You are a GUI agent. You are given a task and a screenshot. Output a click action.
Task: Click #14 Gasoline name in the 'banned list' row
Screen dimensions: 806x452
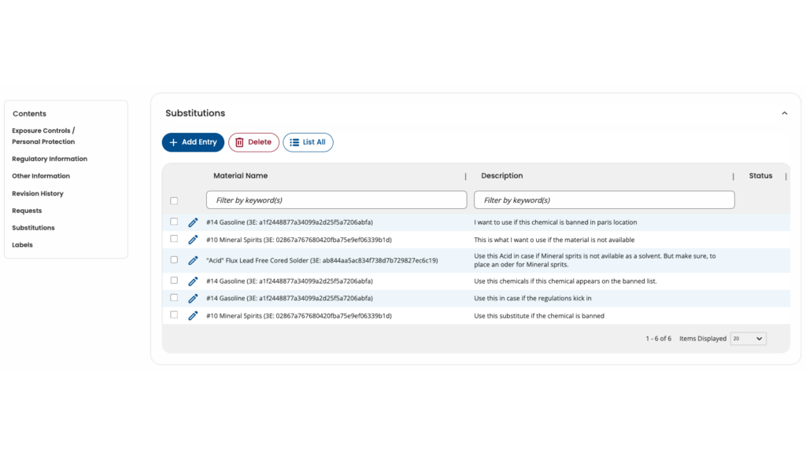pos(290,281)
